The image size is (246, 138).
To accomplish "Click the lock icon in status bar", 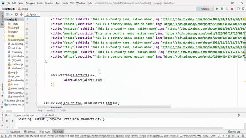I will coord(238,136).
